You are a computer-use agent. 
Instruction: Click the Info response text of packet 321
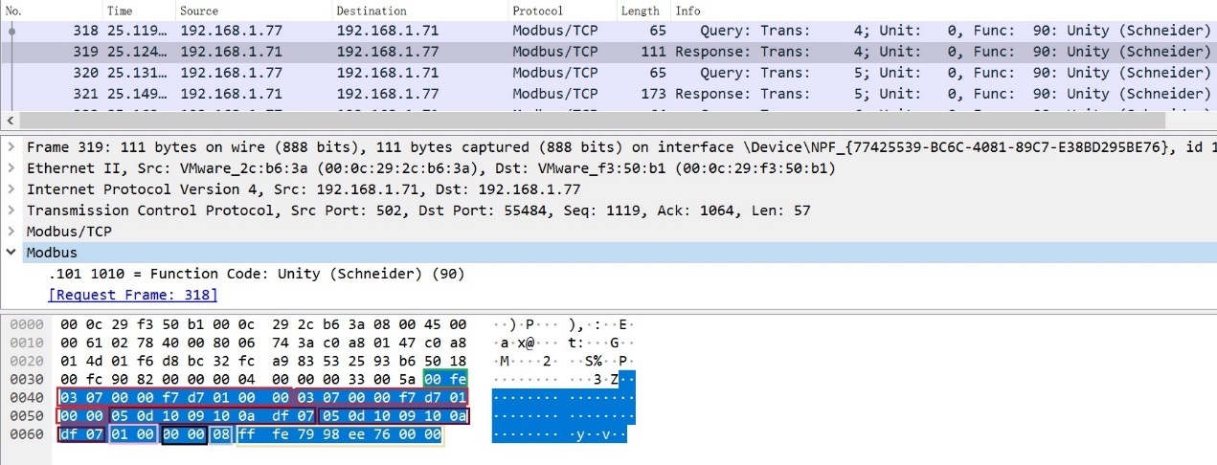943,94
